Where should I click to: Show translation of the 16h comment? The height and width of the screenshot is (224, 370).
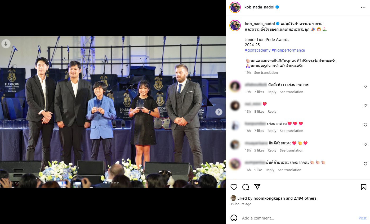coord(289,170)
